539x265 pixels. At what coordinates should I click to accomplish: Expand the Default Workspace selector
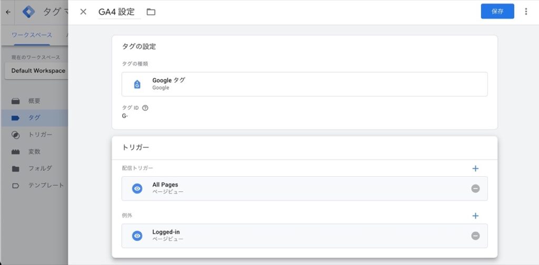pyautogui.click(x=36, y=70)
